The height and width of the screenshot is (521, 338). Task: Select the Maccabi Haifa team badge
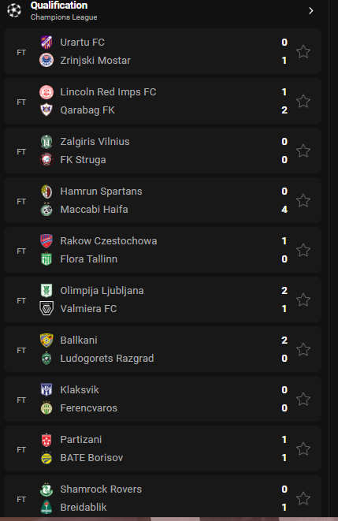pyautogui.click(x=46, y=210)
